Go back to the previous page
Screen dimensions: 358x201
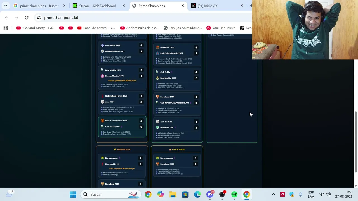[x=6, y=18]
